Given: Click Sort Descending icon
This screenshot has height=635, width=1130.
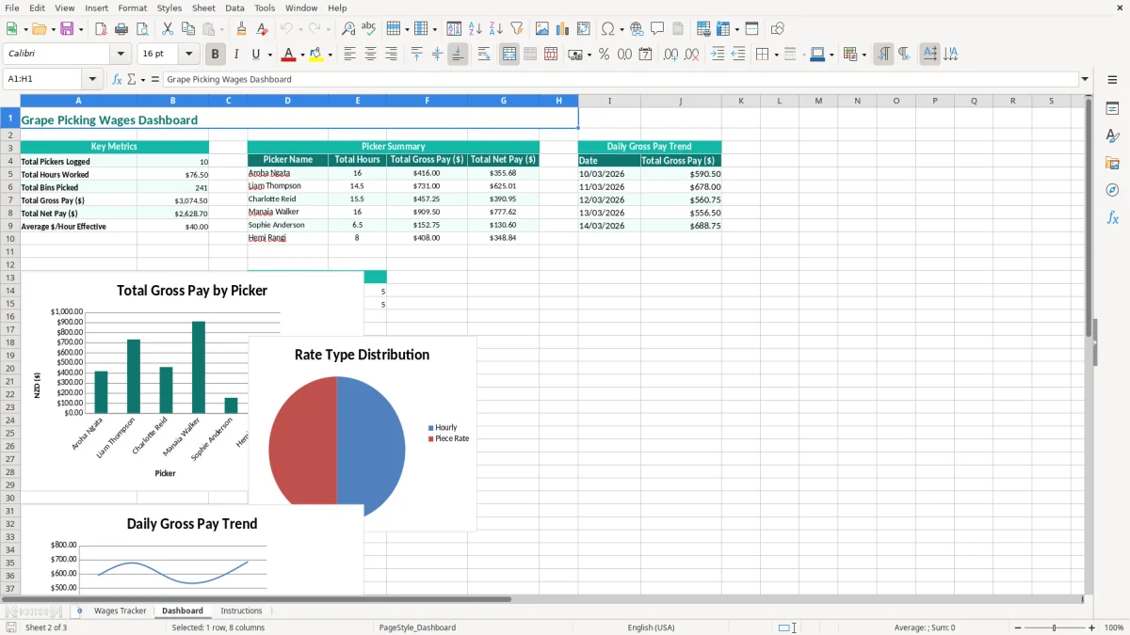Looking at the screenshot, I should [496, 29].
